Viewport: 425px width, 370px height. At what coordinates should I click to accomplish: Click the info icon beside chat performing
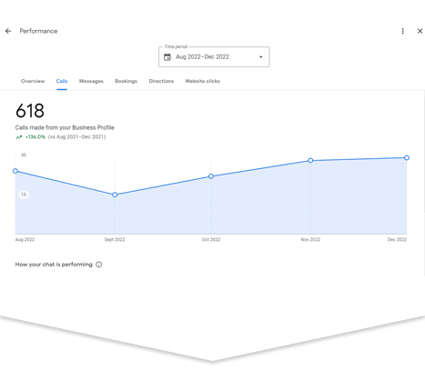[99, 265]
